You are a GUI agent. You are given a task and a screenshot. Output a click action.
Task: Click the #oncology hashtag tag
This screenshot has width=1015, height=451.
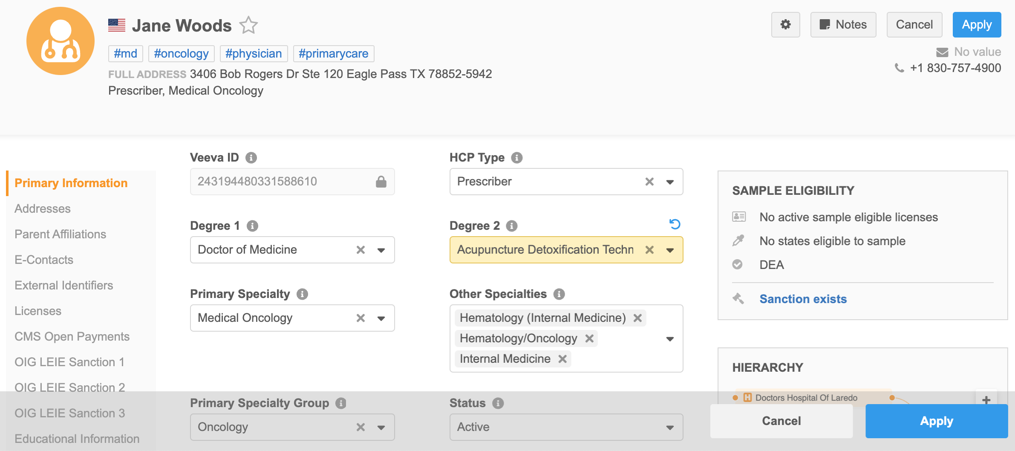coord(181,54)
